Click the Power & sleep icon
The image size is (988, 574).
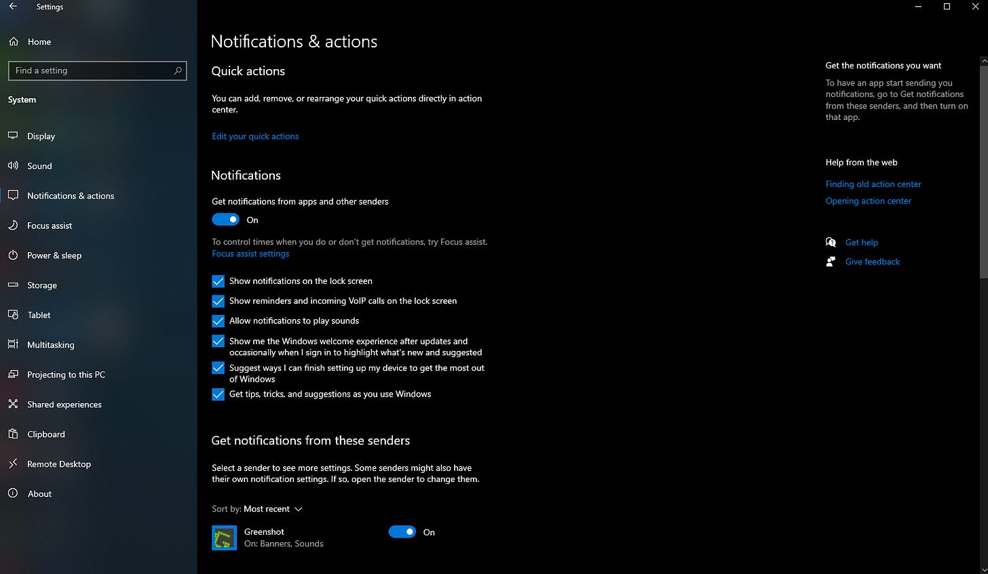(13, 255)
